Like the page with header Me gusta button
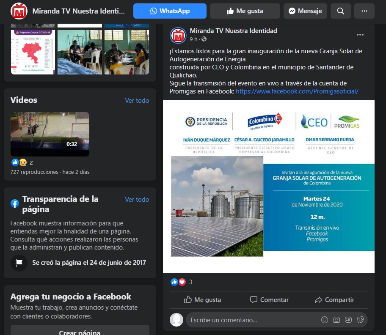 [245, 11]
